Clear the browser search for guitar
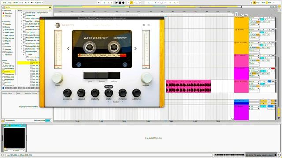 click(x=50, y=7)
